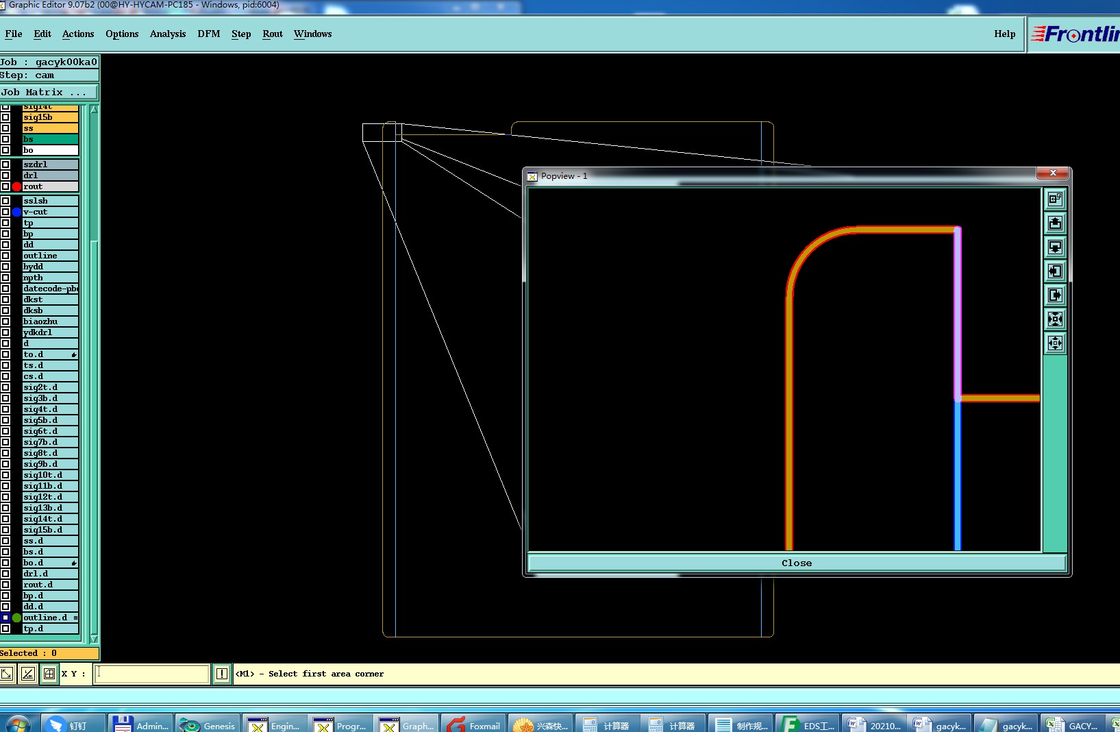Image resolution: width=1120 pixels, height=732 pixels.
Task: Select the to.d layer row
Action: point(51,354)
